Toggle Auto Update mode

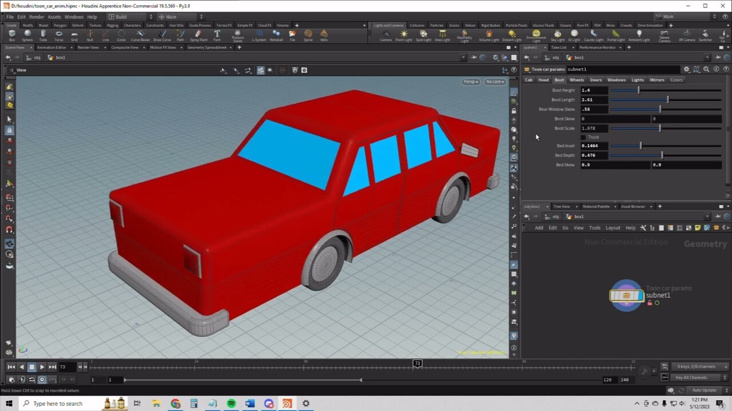[x=705, y=389]
